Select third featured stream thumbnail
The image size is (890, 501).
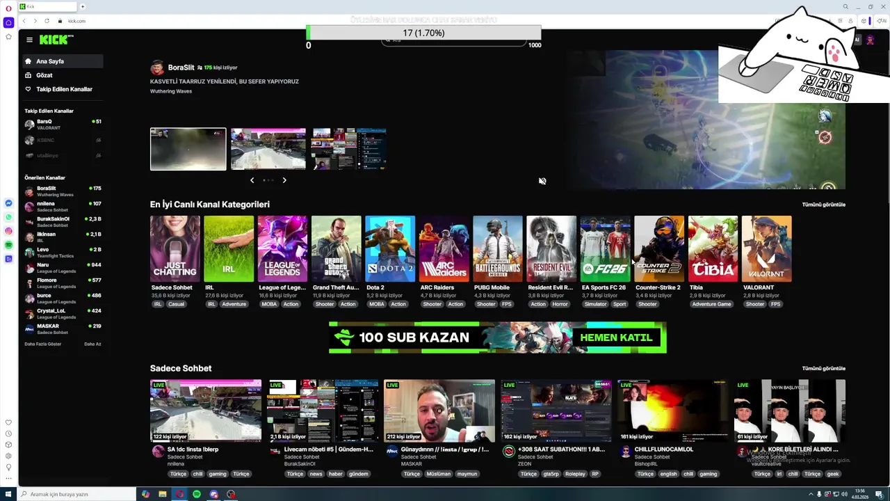click(x=349, y=149)
